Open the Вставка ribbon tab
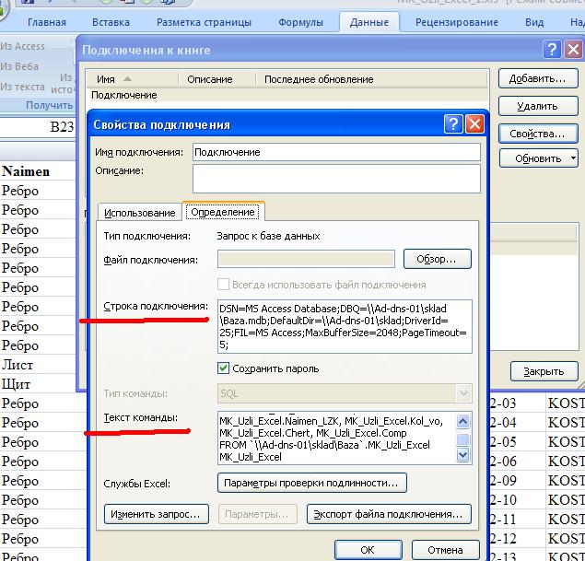 111,22
